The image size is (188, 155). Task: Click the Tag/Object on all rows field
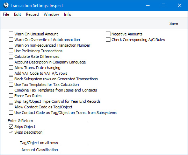(x=75, y=143)
